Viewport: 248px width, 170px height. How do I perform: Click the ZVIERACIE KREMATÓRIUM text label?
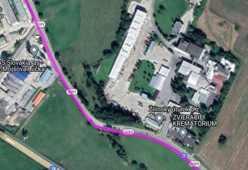195,120
